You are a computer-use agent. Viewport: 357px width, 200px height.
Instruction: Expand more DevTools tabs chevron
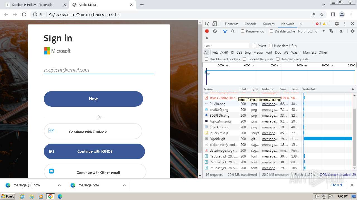301,24
